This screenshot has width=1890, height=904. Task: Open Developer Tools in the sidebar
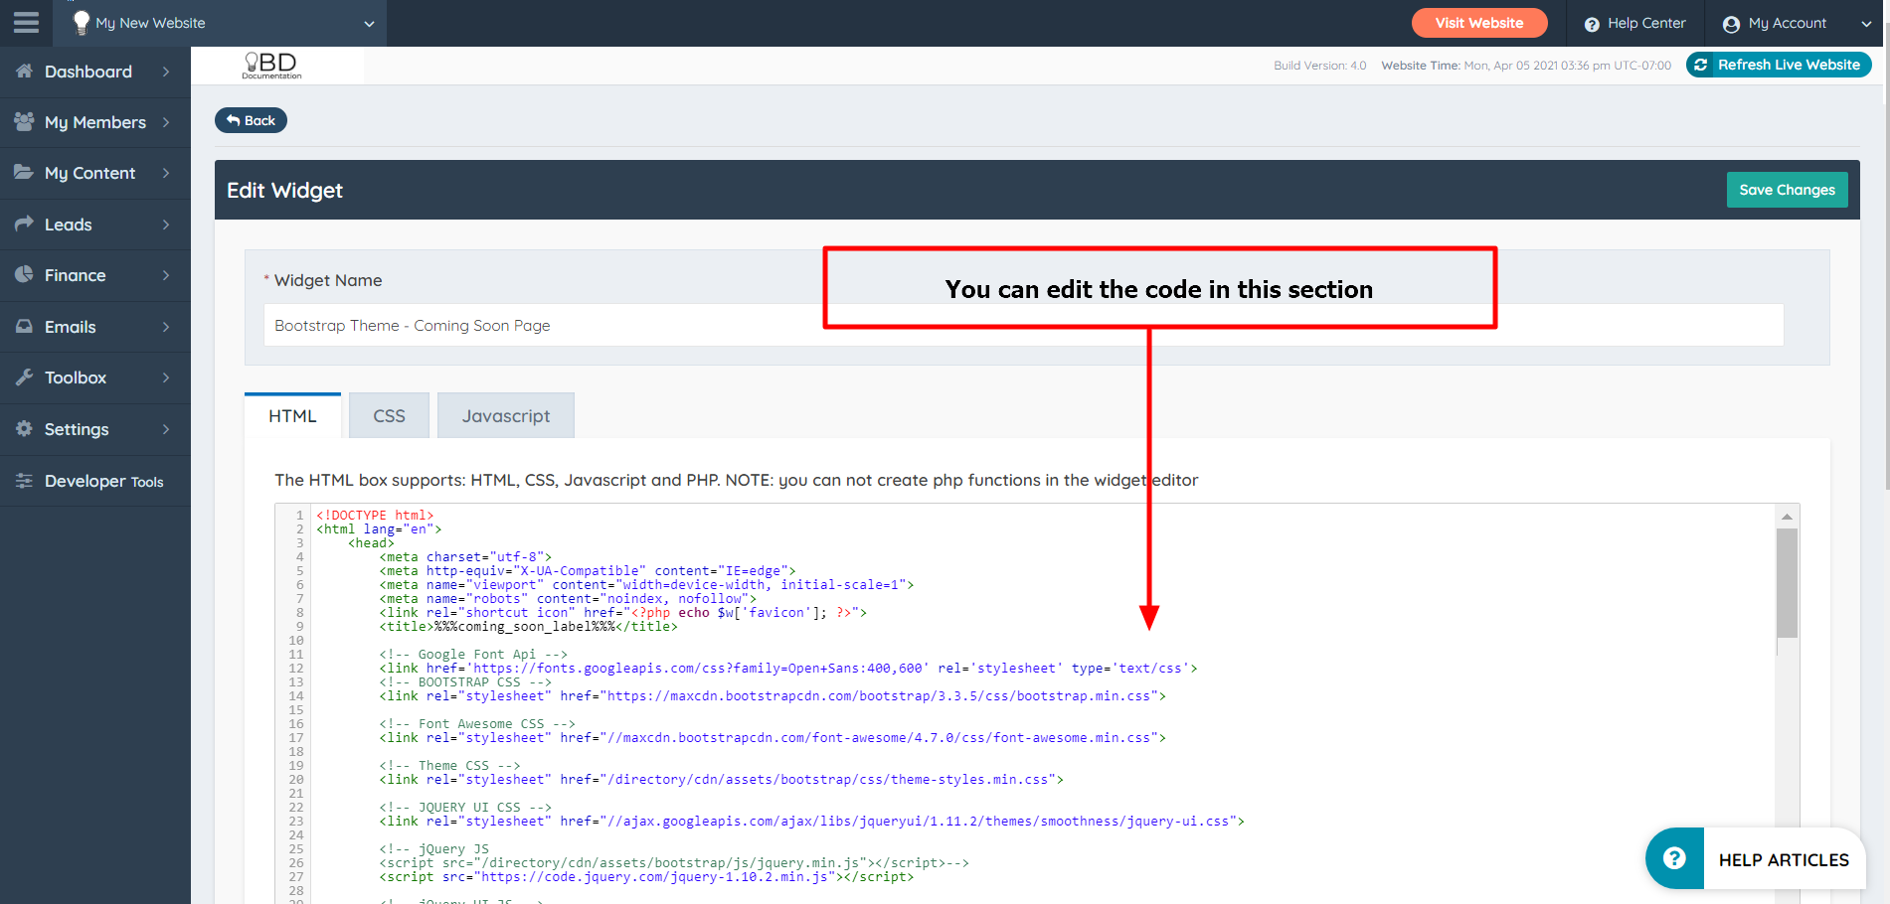coord(95,481)
